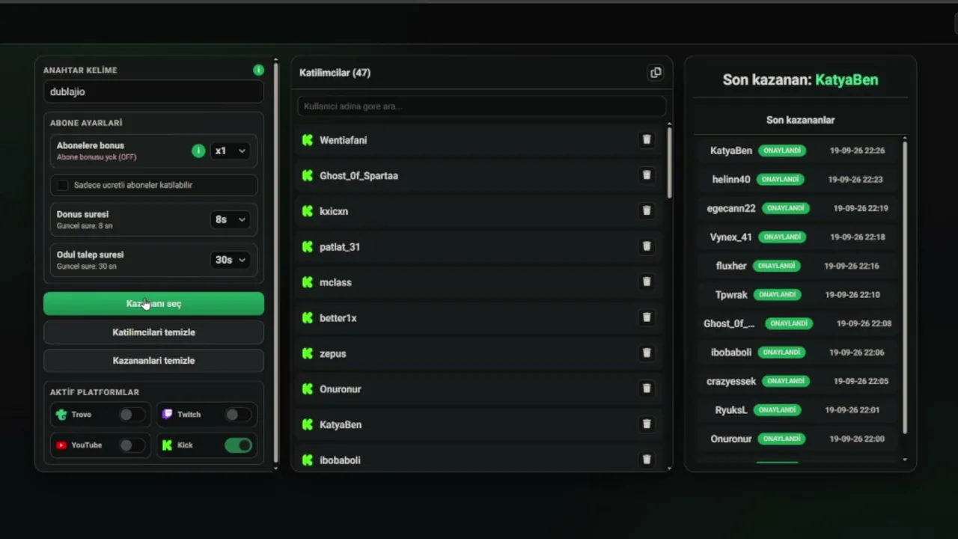Delete participant Wentiafani with trash icon
The image size is (958, 539).
coord(647,139)
